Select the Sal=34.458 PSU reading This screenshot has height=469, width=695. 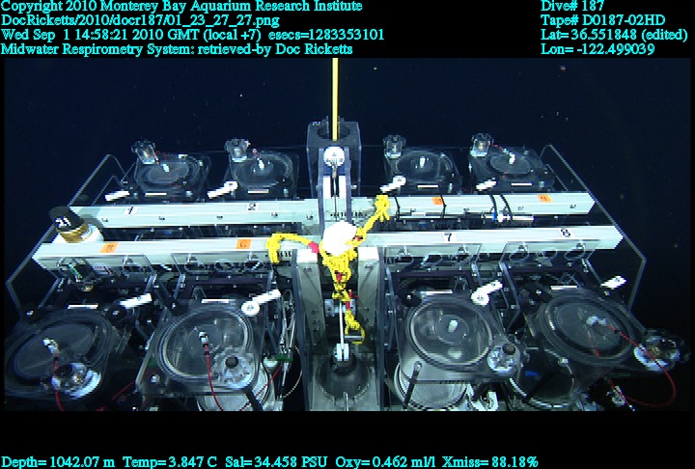click(x=277, y=462)
